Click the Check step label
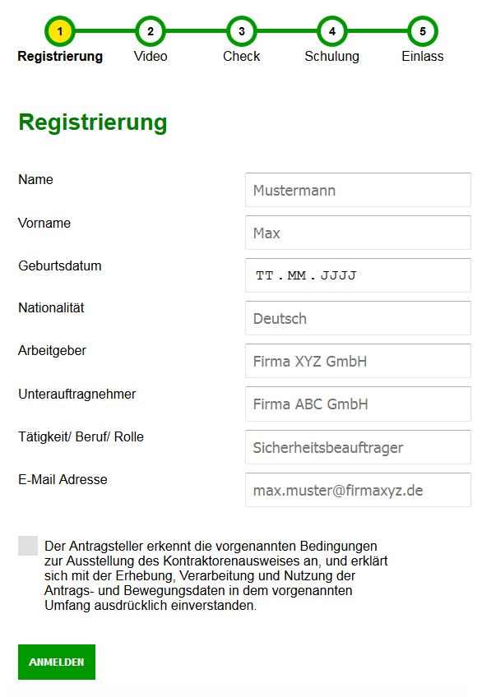The width and height of the screenshot is (482, 697). [242, 57]
